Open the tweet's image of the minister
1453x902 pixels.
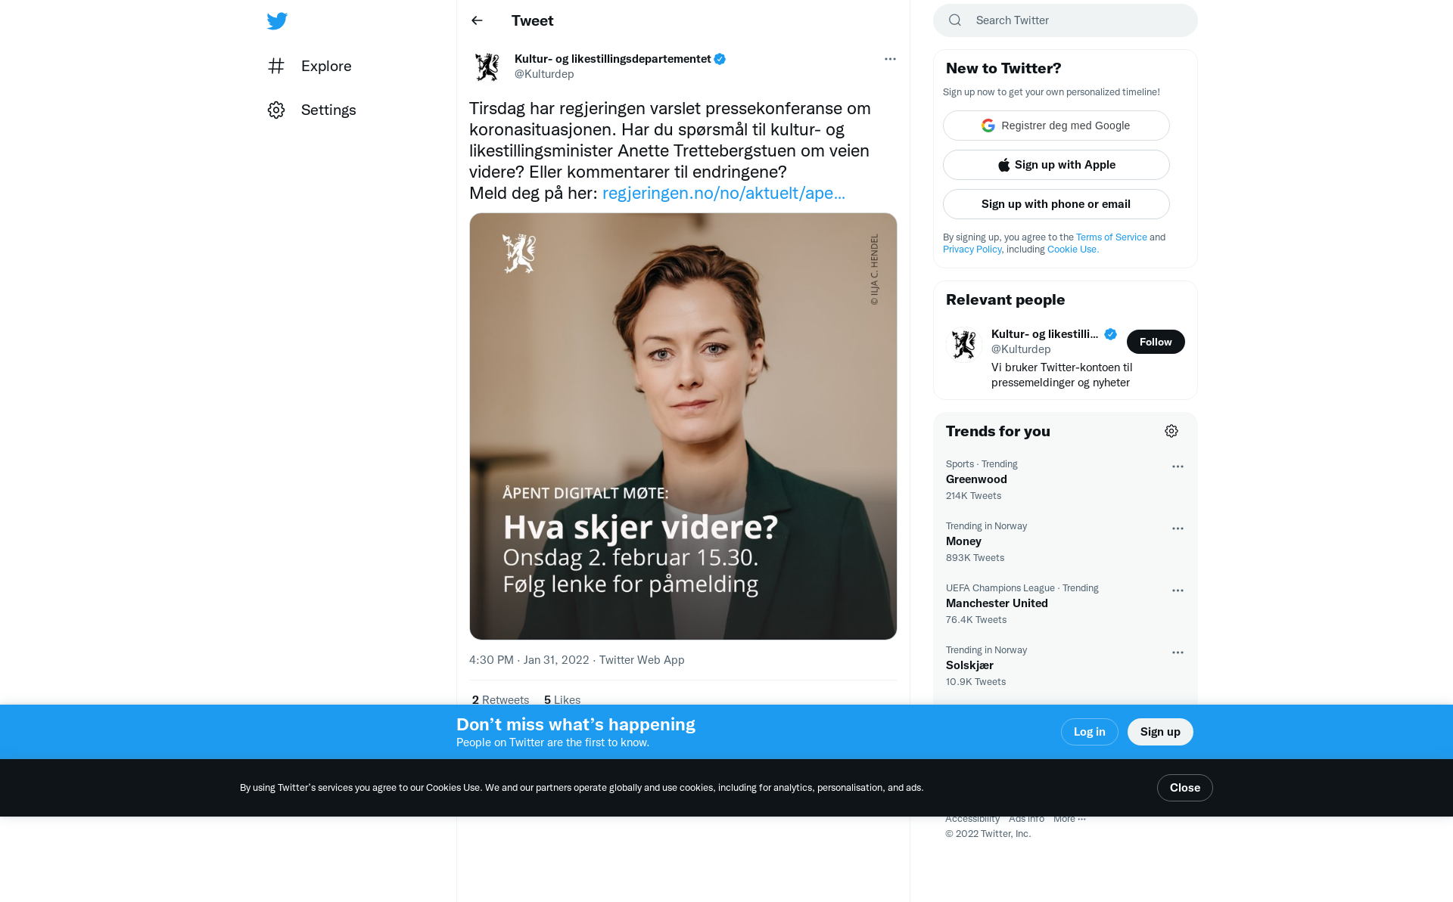[683, 426]
